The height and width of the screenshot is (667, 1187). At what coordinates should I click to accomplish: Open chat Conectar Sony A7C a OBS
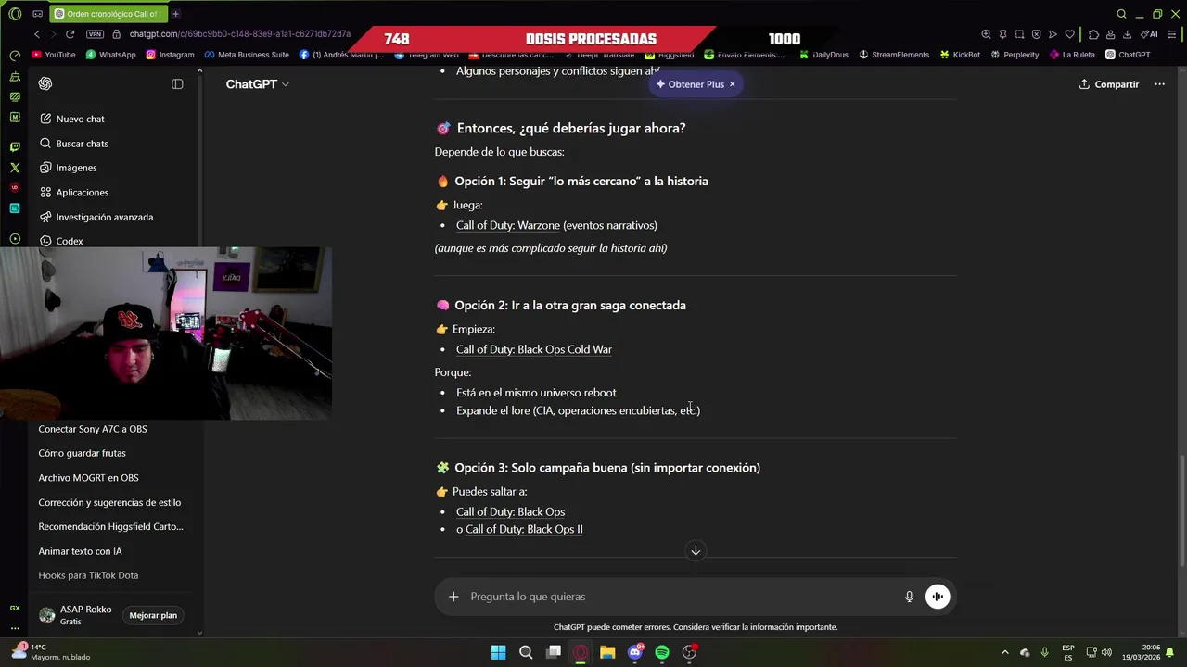pyautogui.click(x=93, y=429)
